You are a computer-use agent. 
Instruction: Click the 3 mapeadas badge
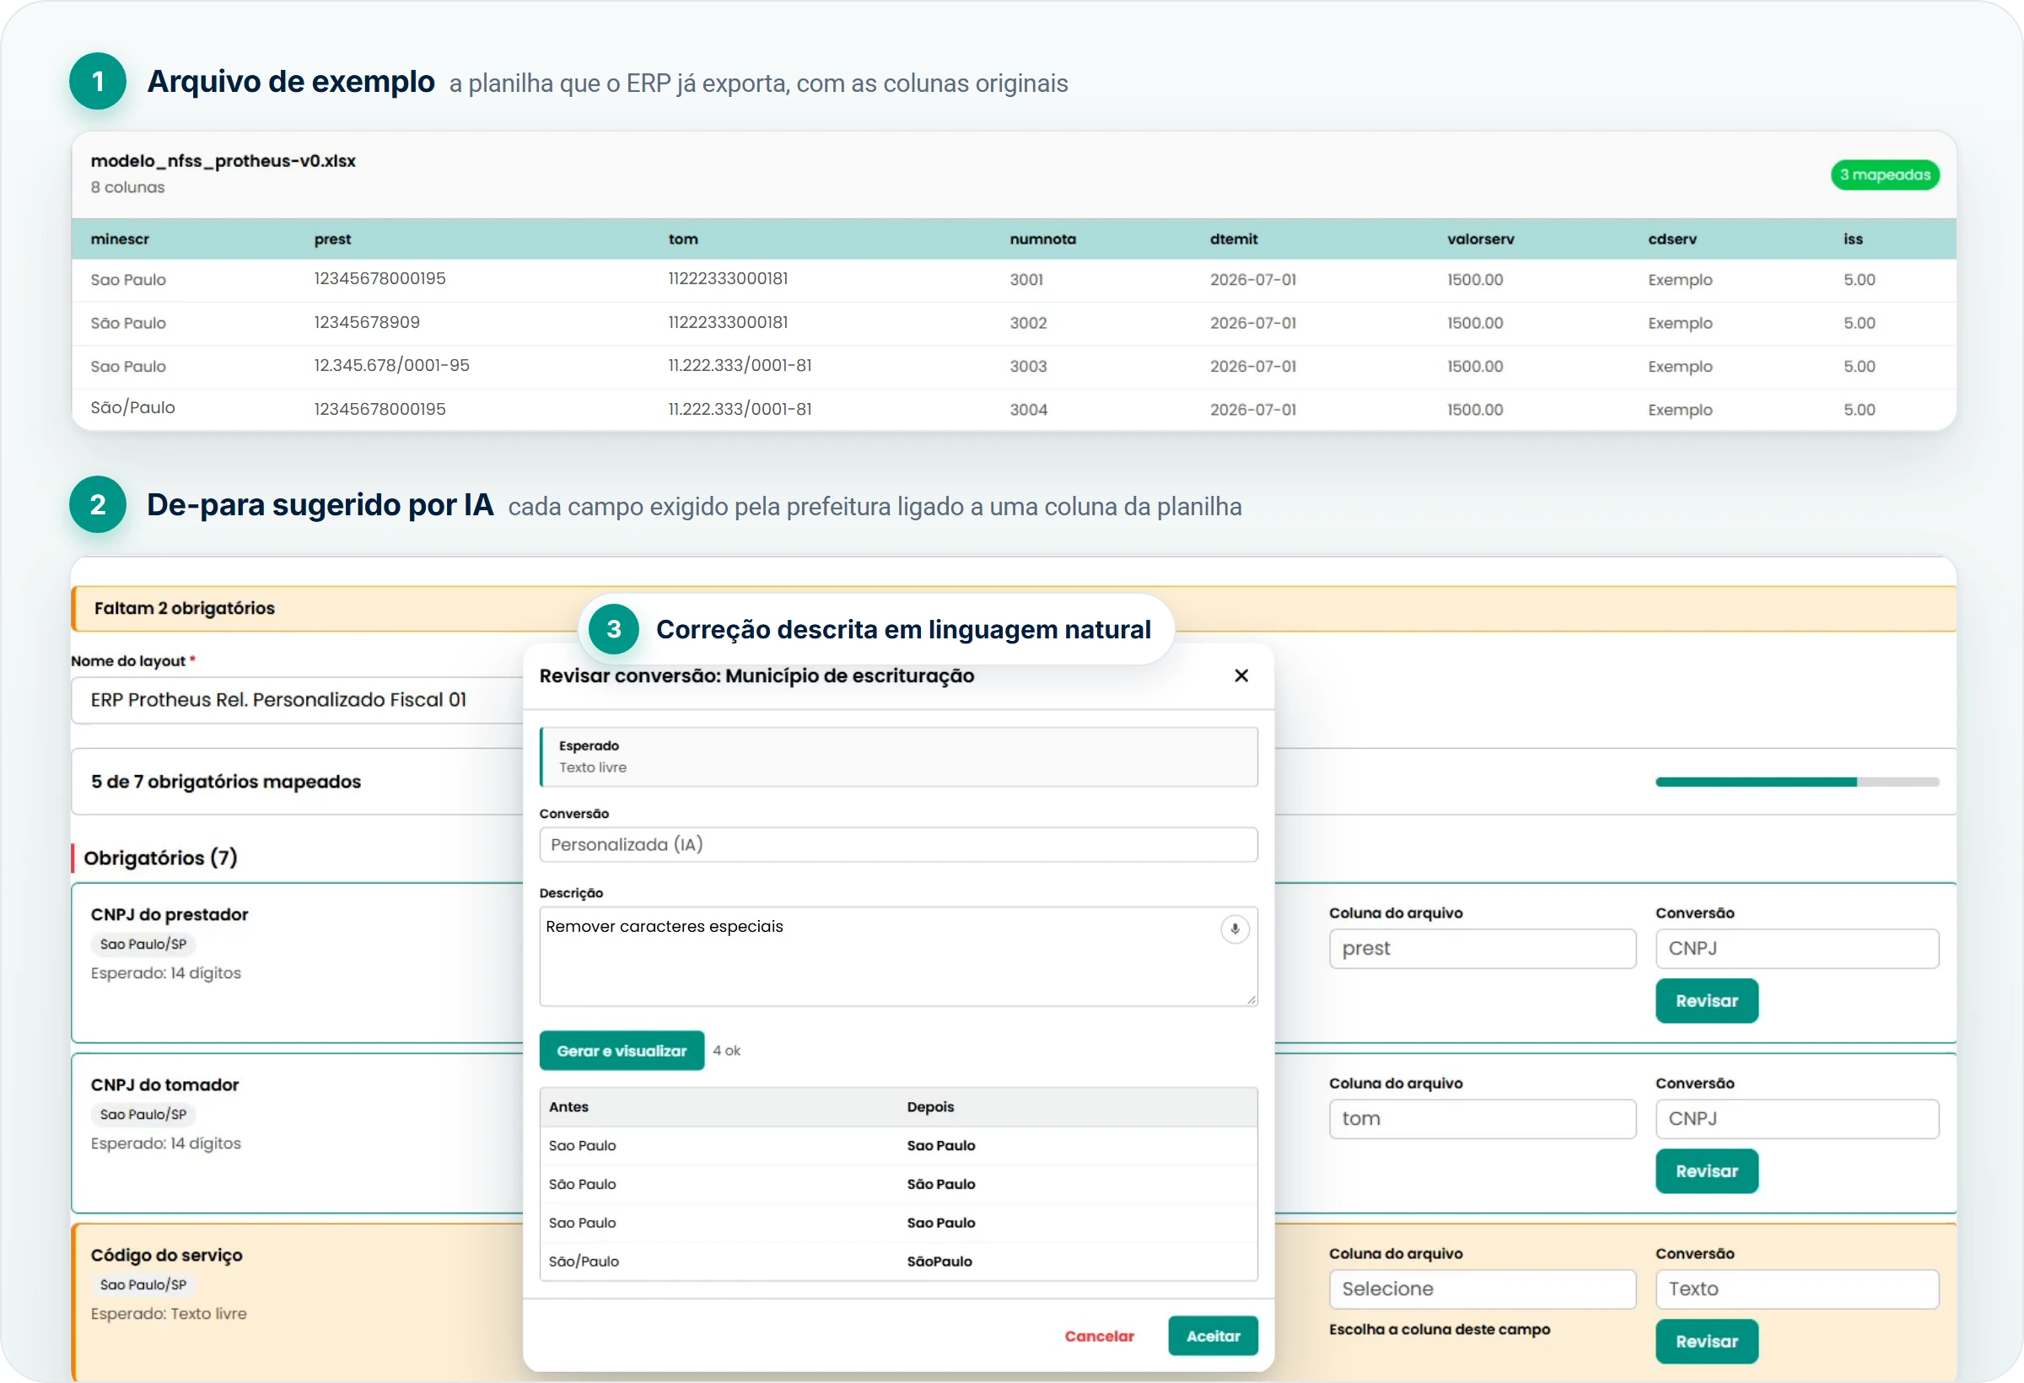pyautogui.click(x=1885, y=175)
